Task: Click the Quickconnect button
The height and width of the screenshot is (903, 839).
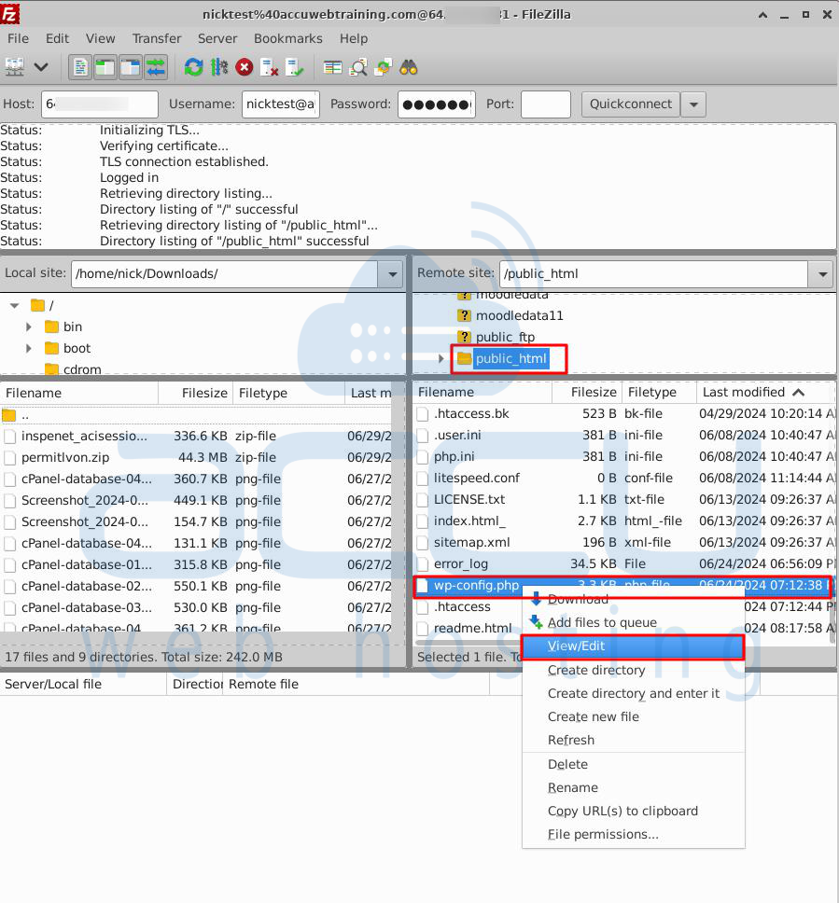Action: (x=630, y=104)
